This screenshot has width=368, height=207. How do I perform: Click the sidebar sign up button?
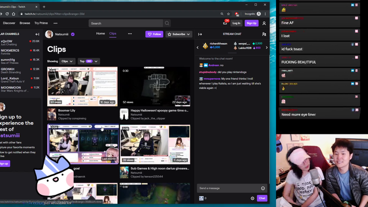pyautogui.click(x=4, y=163)
